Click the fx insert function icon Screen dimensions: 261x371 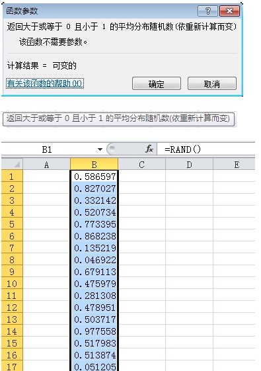(x=149, y=149)
